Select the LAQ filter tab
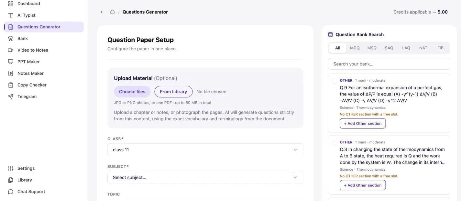The height and width of the screenshot is (201, 461). (406, 48)
